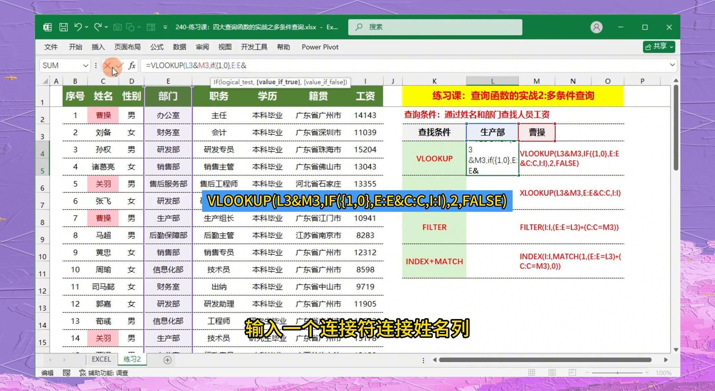Click the horizontal scrollbar thumb
715x391 pixels.
point(545,360)
